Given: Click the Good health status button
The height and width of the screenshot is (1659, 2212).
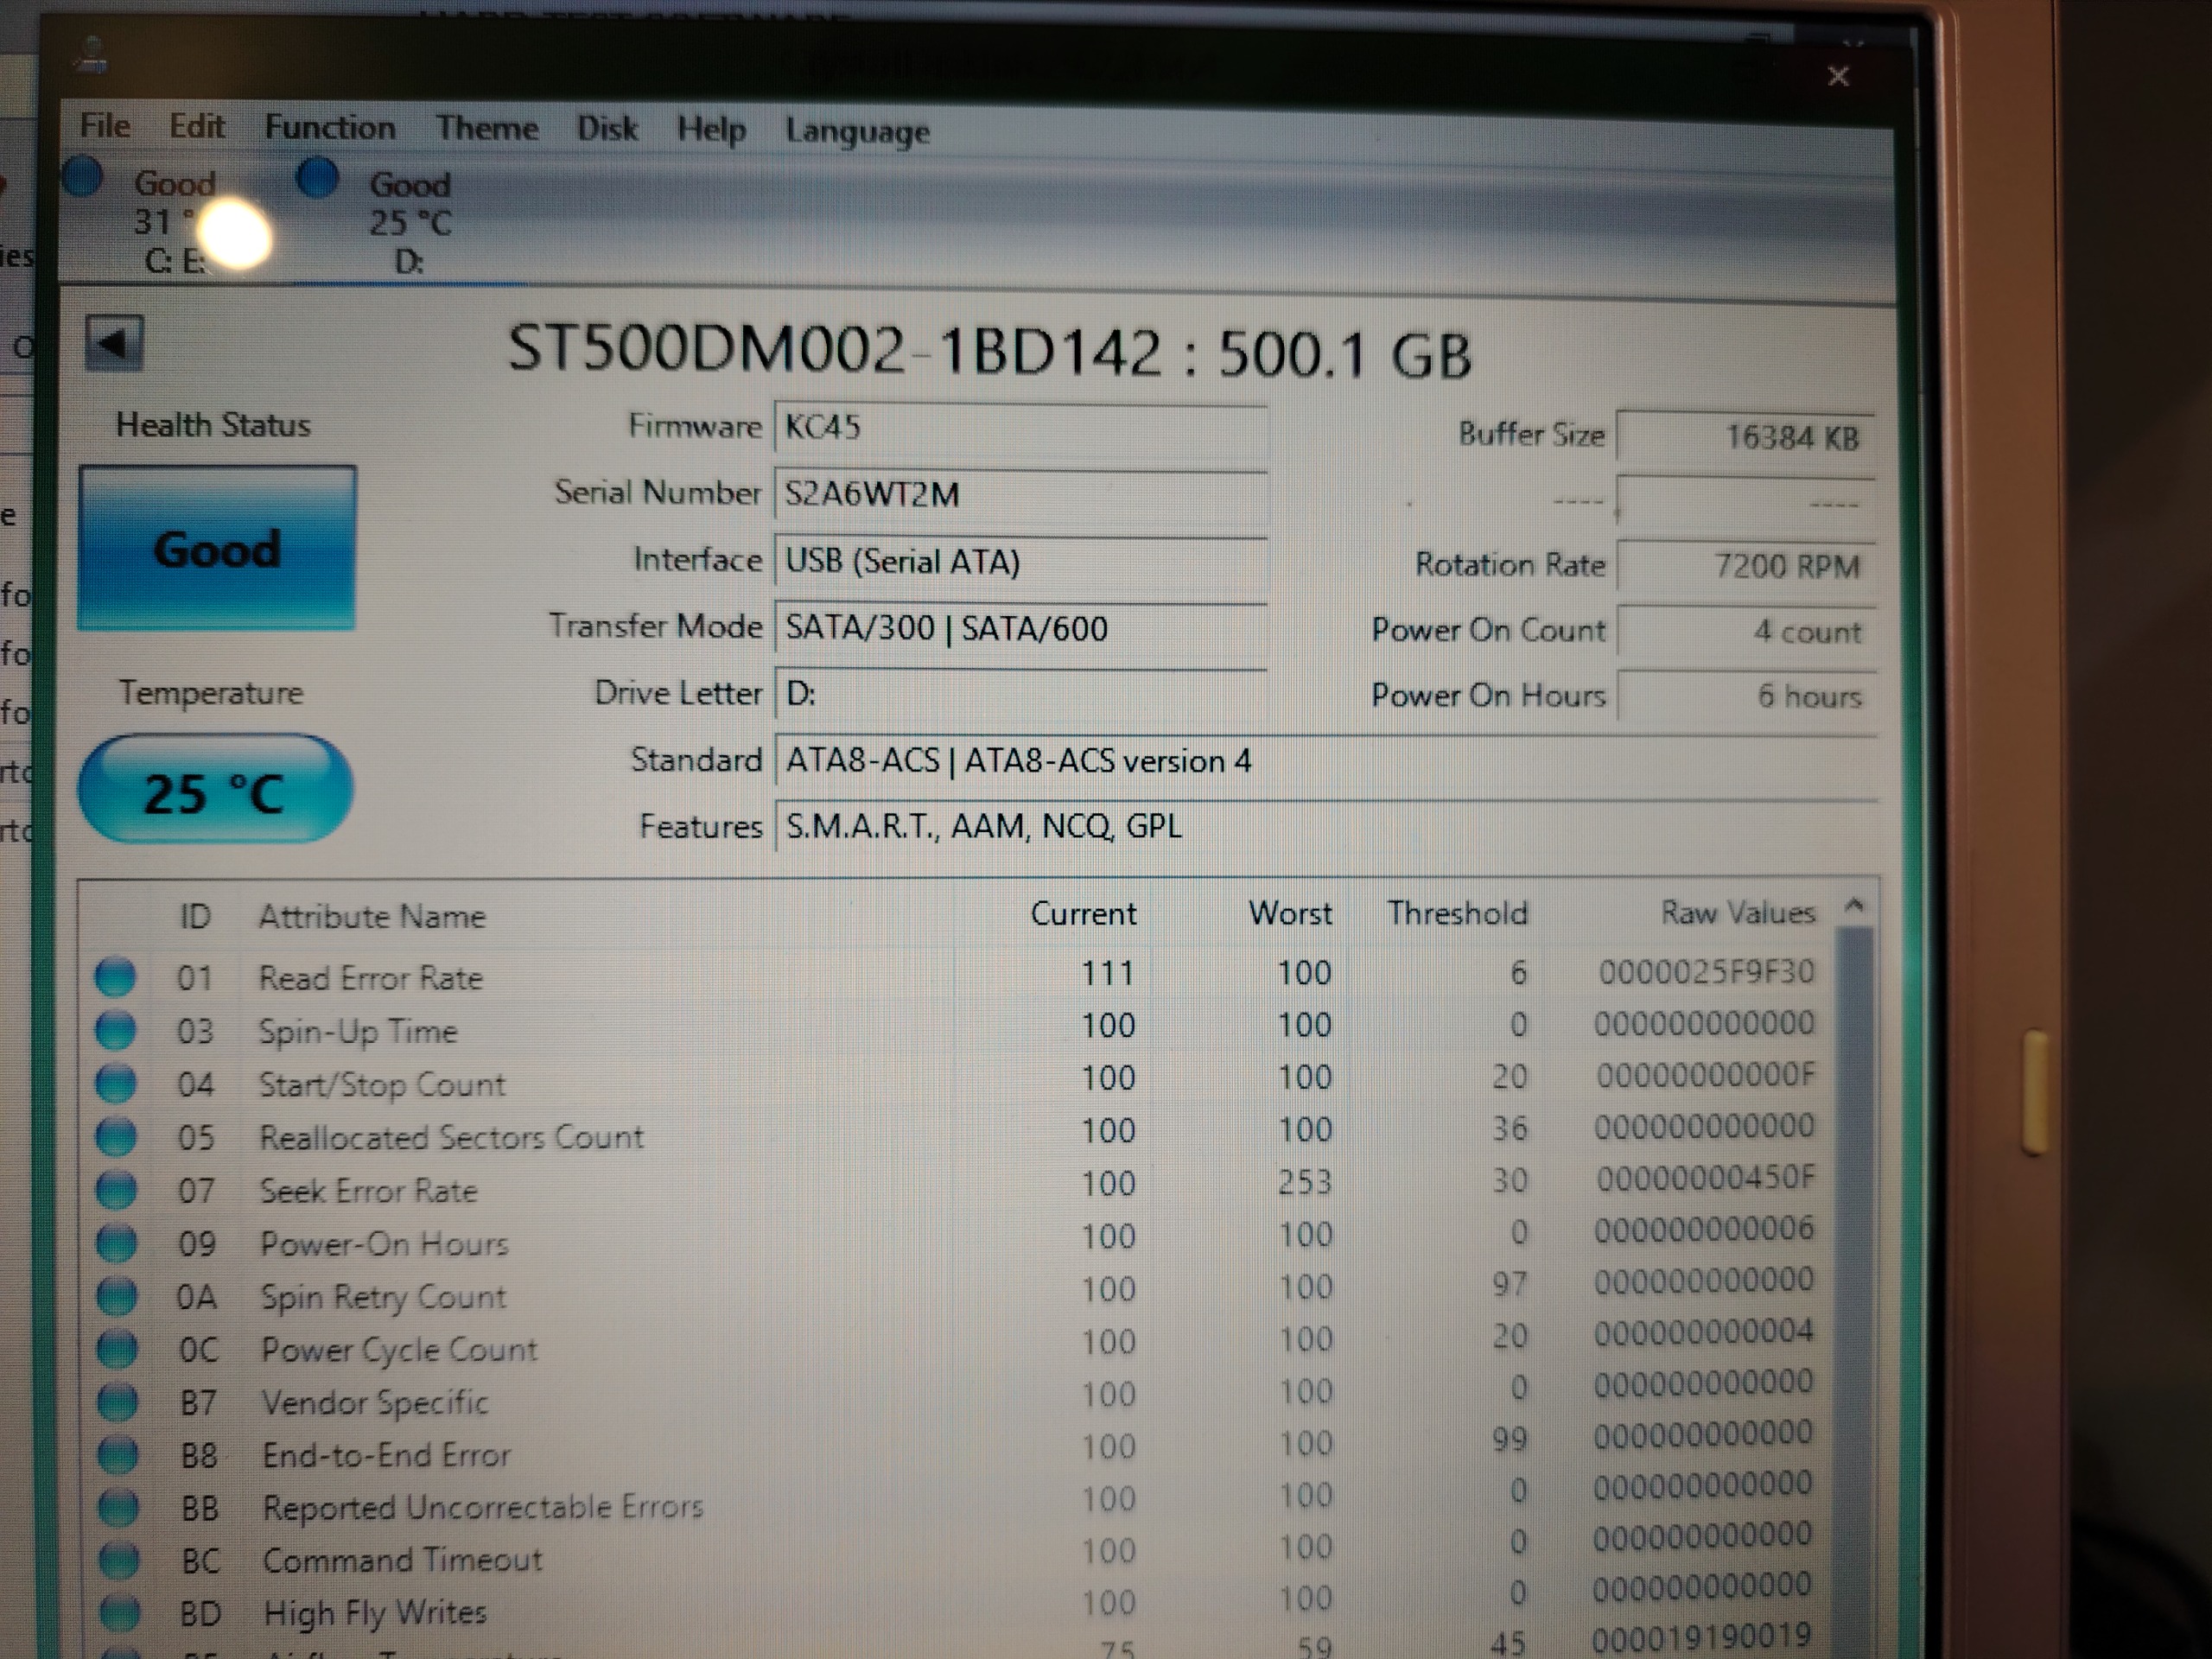Looking at the screenshot, I should pyautogui.click(x=217, y=548).
